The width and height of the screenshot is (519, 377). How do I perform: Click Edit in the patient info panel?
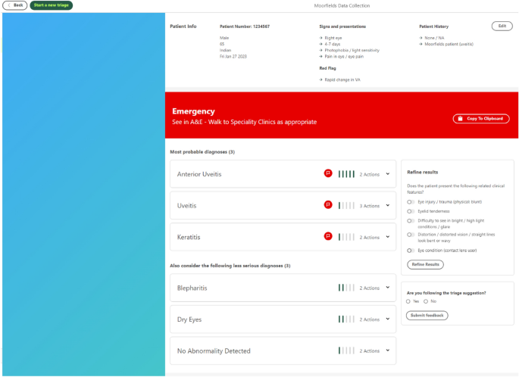(502, 26)
